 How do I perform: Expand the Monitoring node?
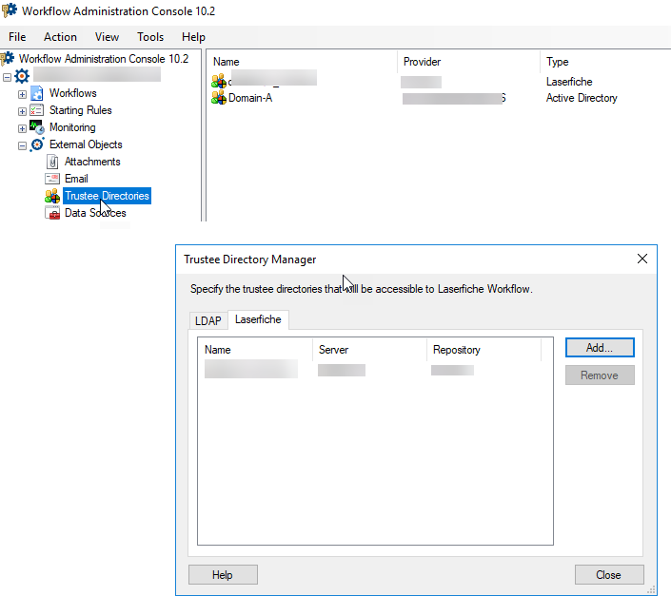22,128
